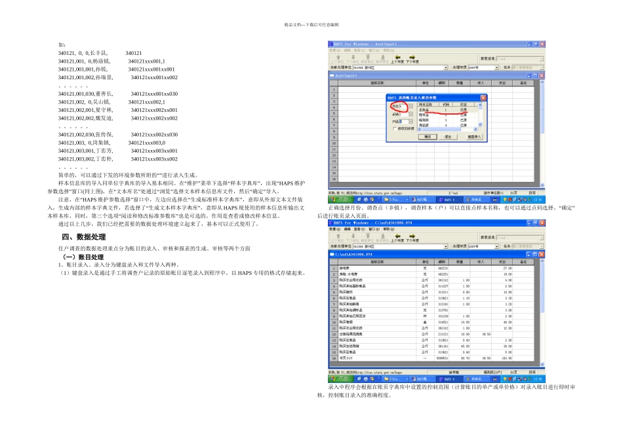The height and width of the screenshot is (440, 623).
Task: Click 确定 button in HAPS dialog
Action: coord(428,136)
